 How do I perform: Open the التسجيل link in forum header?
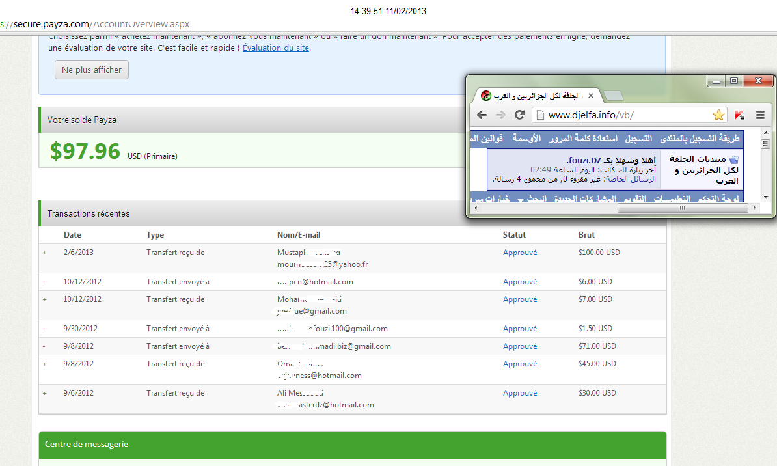[x=638, y=139]
